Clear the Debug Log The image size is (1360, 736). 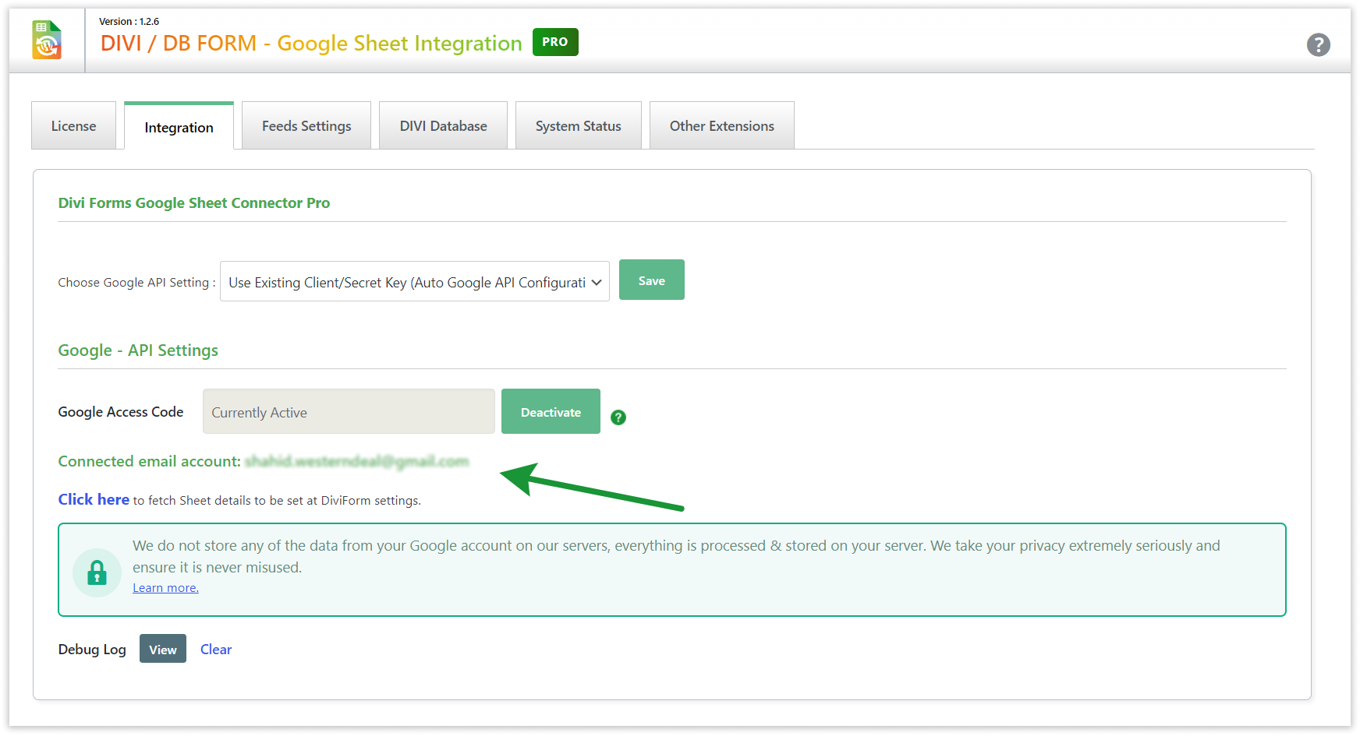pos(216,650)
